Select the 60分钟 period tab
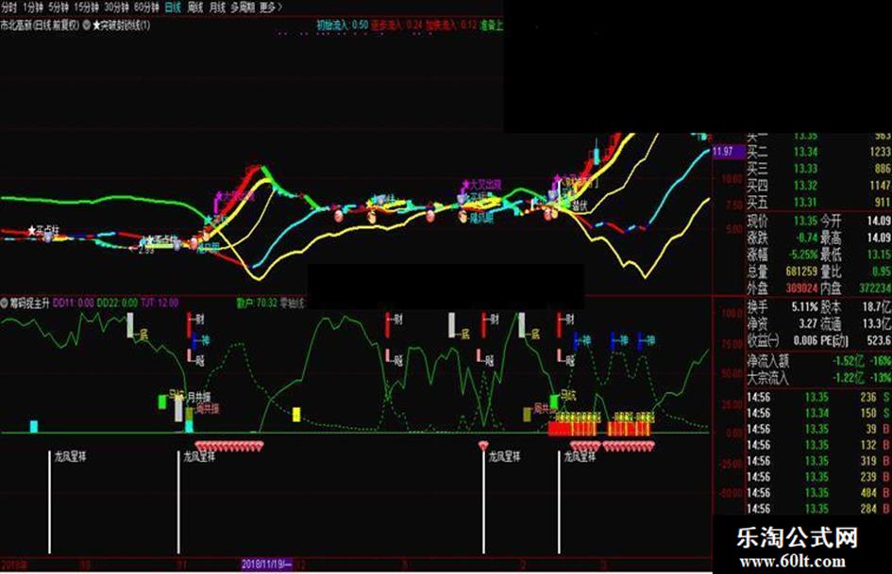The image size is (892, 574). [146, 8]
